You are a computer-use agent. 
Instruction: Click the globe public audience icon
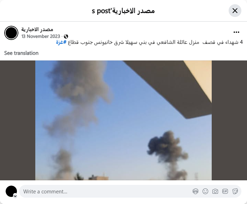click(x=66, y=36)
